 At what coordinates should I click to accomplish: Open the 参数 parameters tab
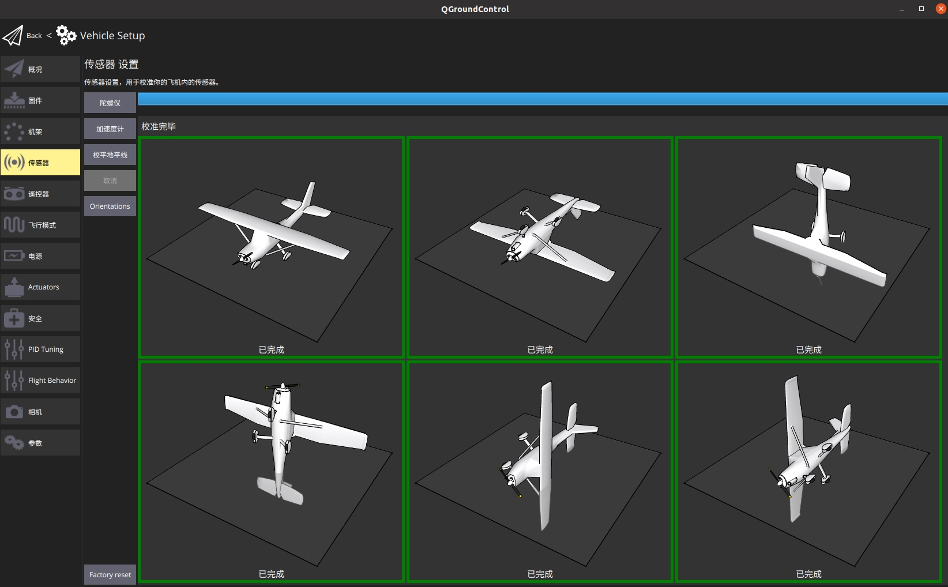(40, 443)
